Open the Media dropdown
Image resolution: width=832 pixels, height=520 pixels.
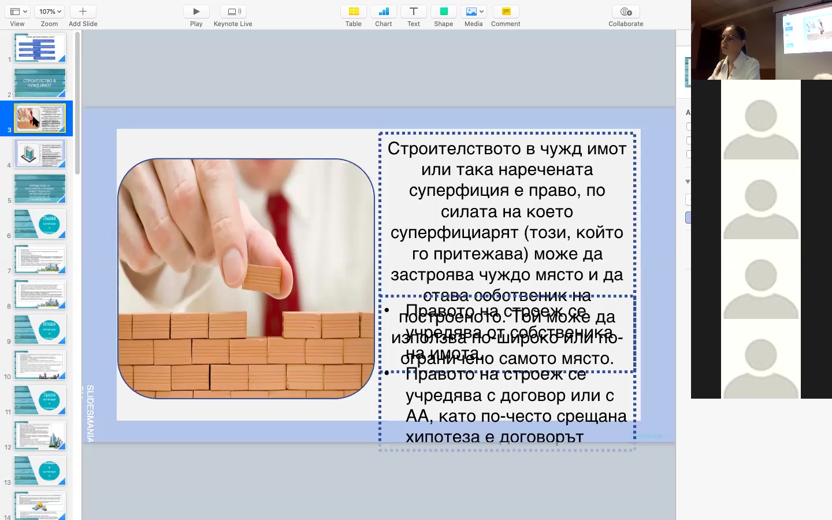tap(474, 12)
